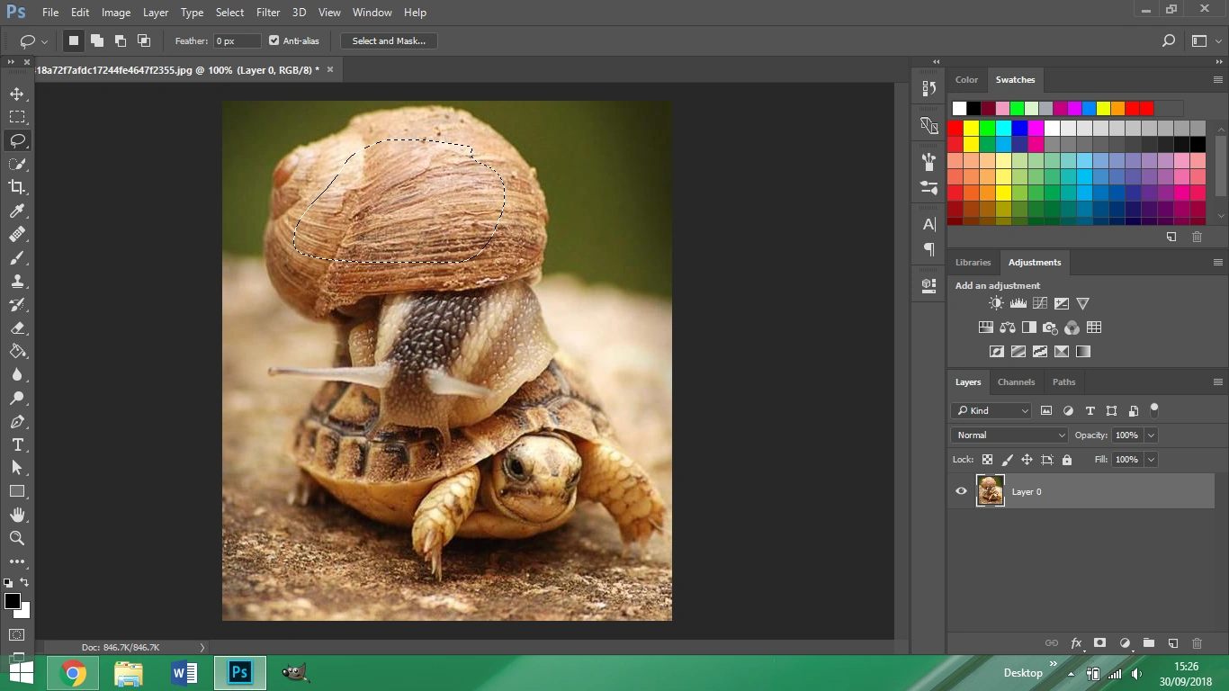Open the Opacity slider dropdown arrow
The height and width of the screenshot is (691, 1229).
pos(1151,435)
